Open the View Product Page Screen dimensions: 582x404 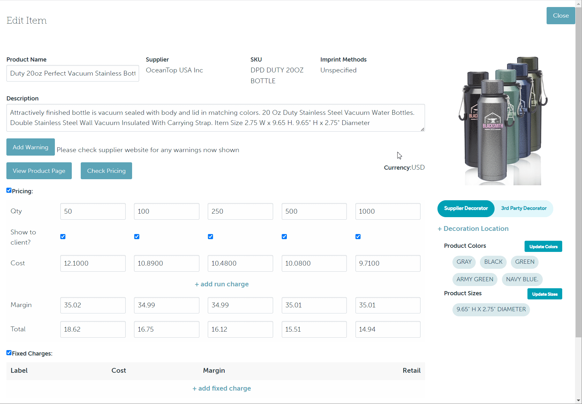[39, 171]
